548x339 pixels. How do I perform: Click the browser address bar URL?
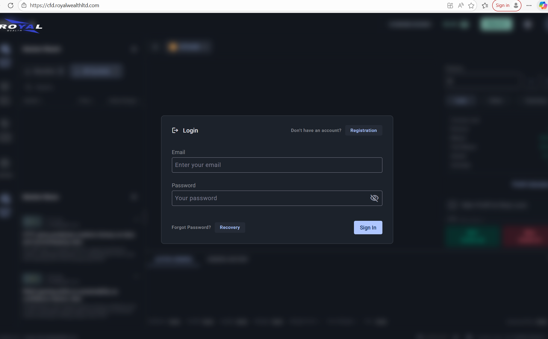pyautogui.click(x=64, y=5)
